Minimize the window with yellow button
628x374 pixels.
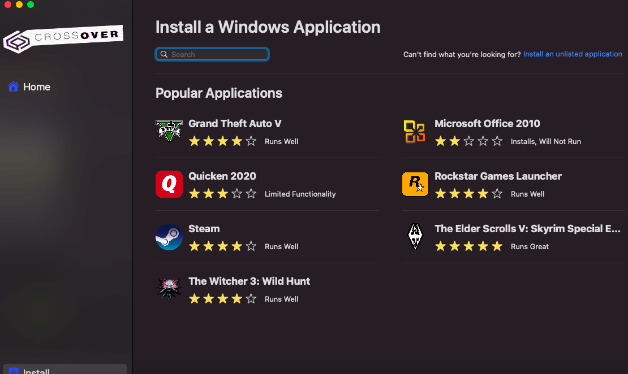[19, 5]
